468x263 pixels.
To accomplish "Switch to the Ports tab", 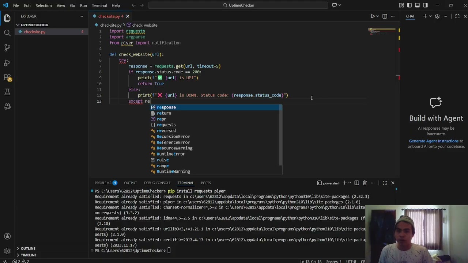I will (x=206, y=183).
